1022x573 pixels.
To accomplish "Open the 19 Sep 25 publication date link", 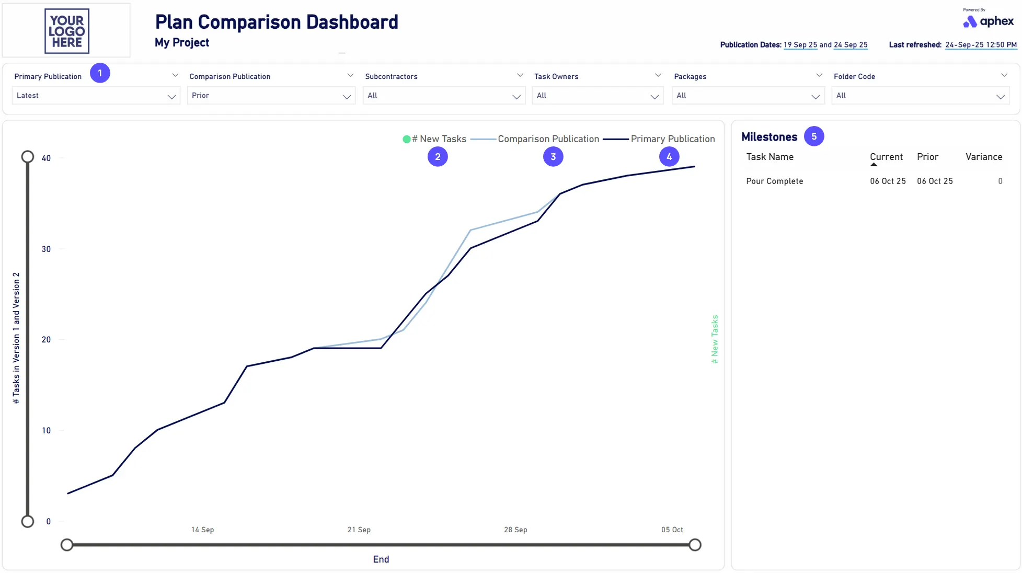I will (x=800, y=45).
